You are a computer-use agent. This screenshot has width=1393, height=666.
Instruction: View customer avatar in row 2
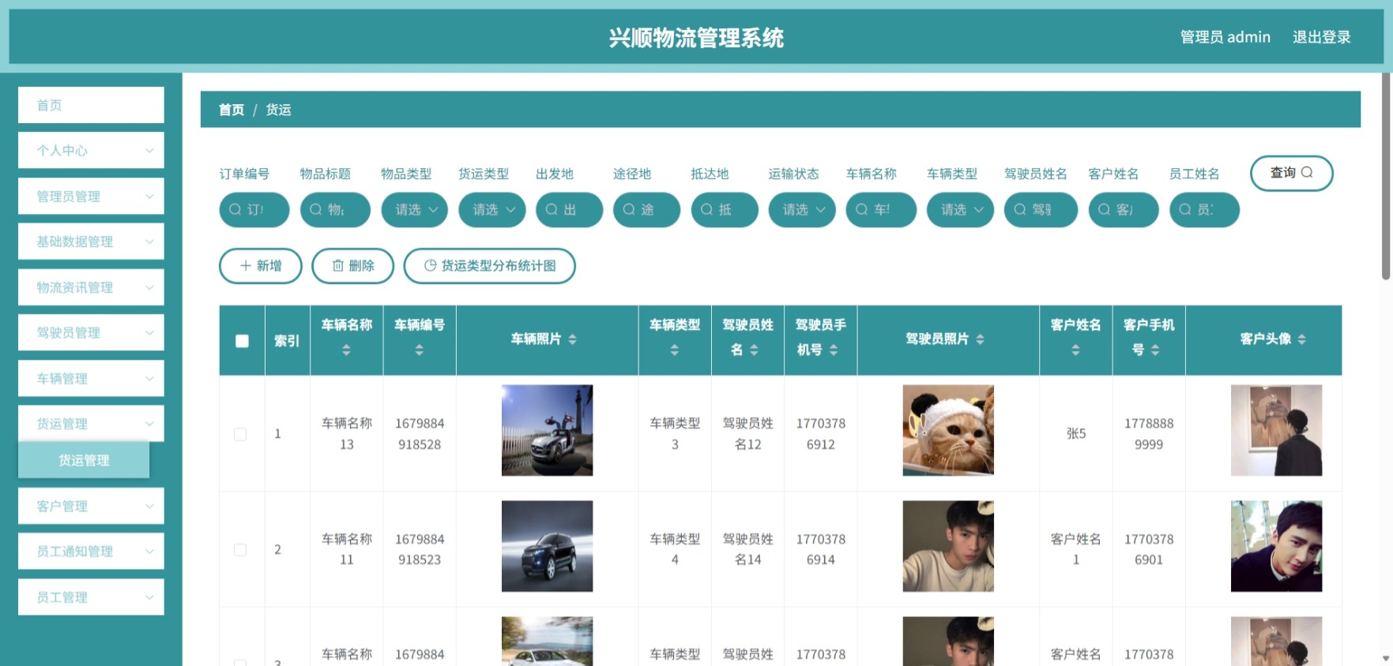click(x=1276, y=546)
